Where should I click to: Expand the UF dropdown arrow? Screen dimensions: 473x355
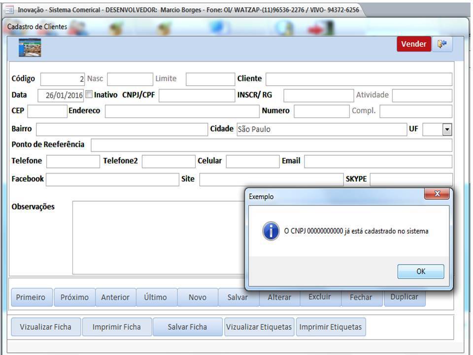tap(447, 130)
